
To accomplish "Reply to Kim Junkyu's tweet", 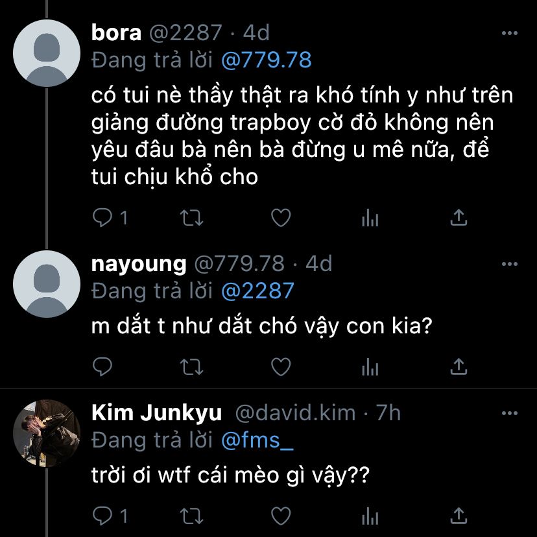I will pyautogui.click(x=103, y=516).
